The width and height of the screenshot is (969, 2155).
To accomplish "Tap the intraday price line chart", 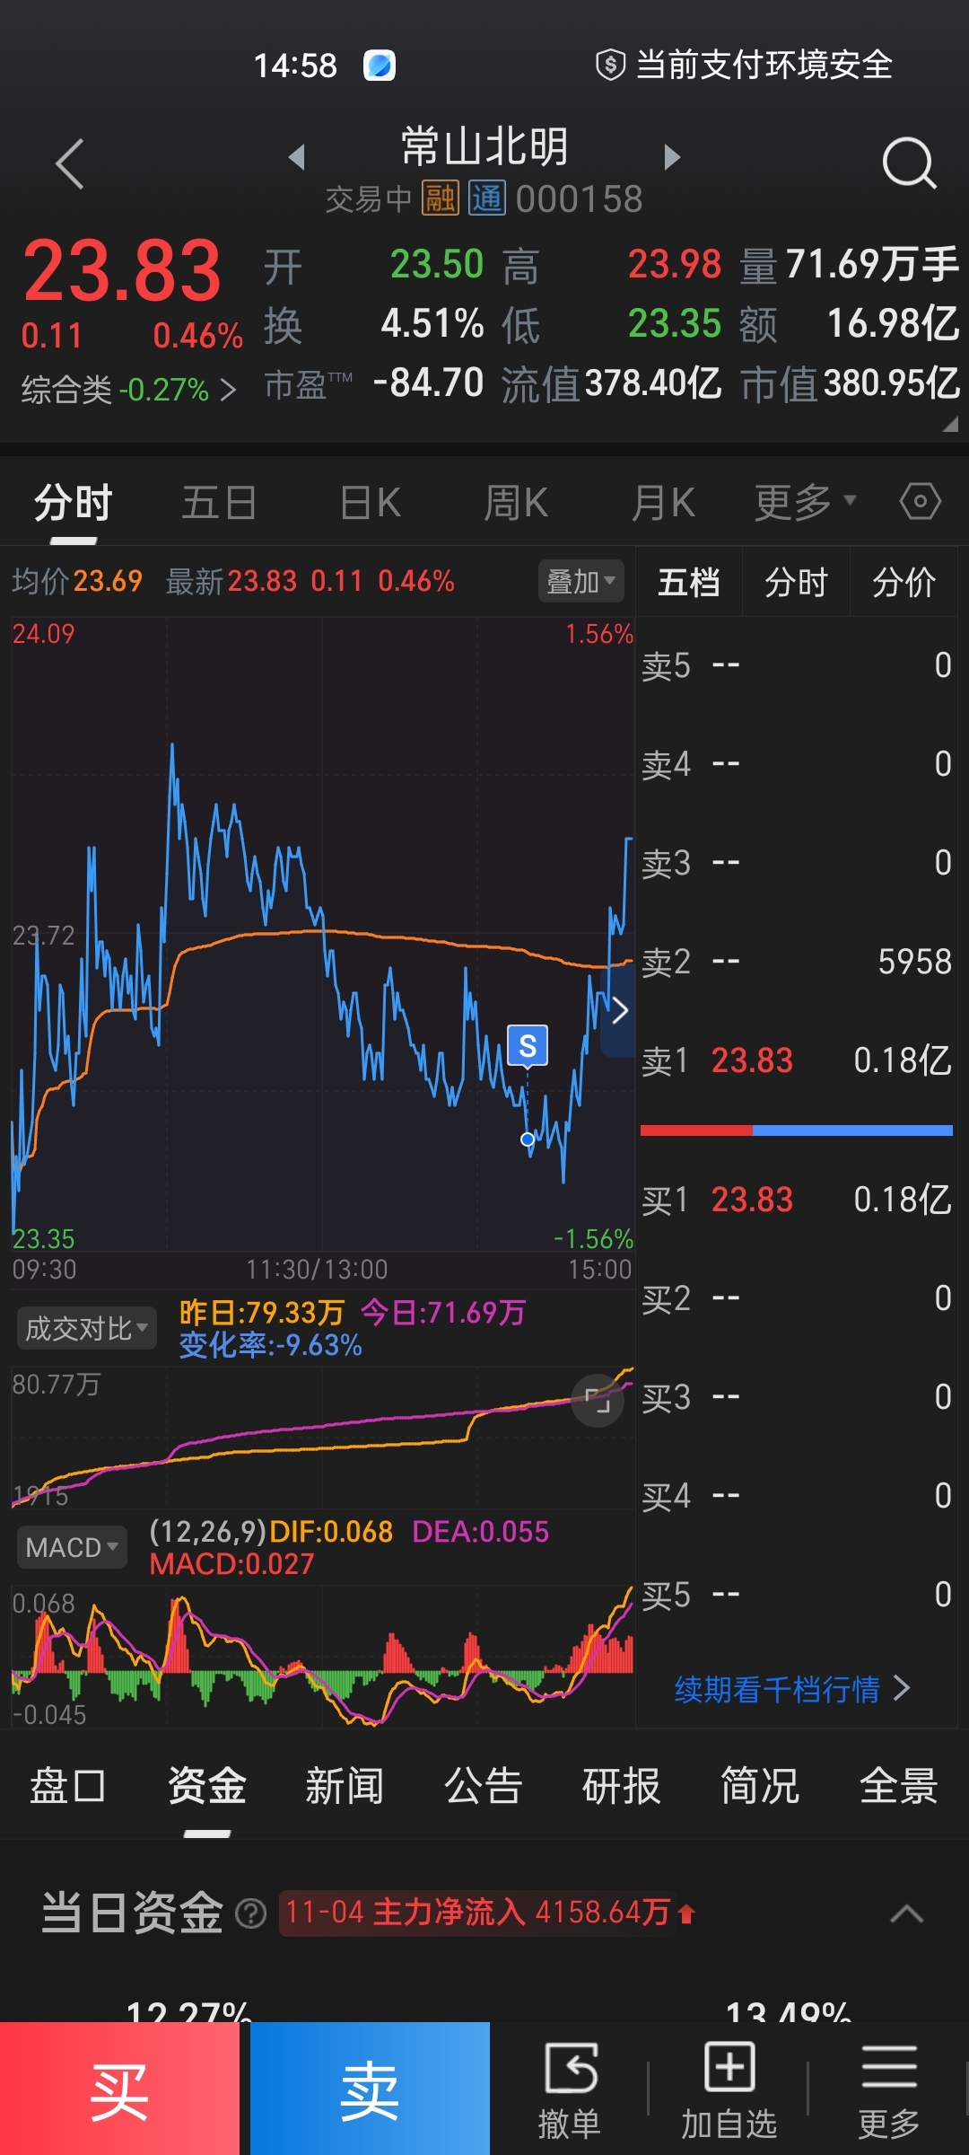I will coord(323,934).
